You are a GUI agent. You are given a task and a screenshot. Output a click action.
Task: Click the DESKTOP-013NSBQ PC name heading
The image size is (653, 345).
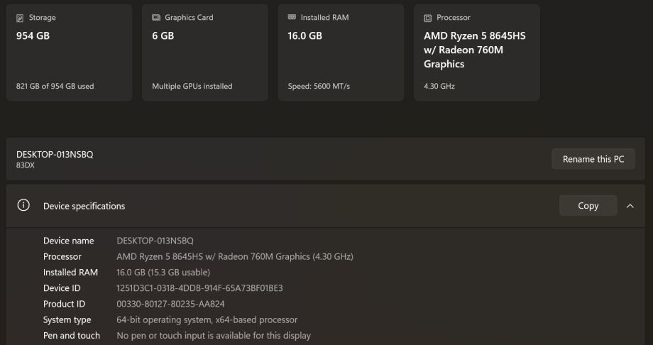coord(55,154)
